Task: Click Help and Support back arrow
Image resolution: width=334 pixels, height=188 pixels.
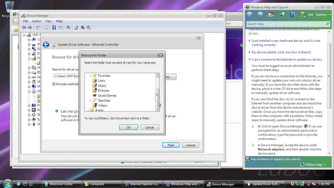Action: click(x=250, y=15)
